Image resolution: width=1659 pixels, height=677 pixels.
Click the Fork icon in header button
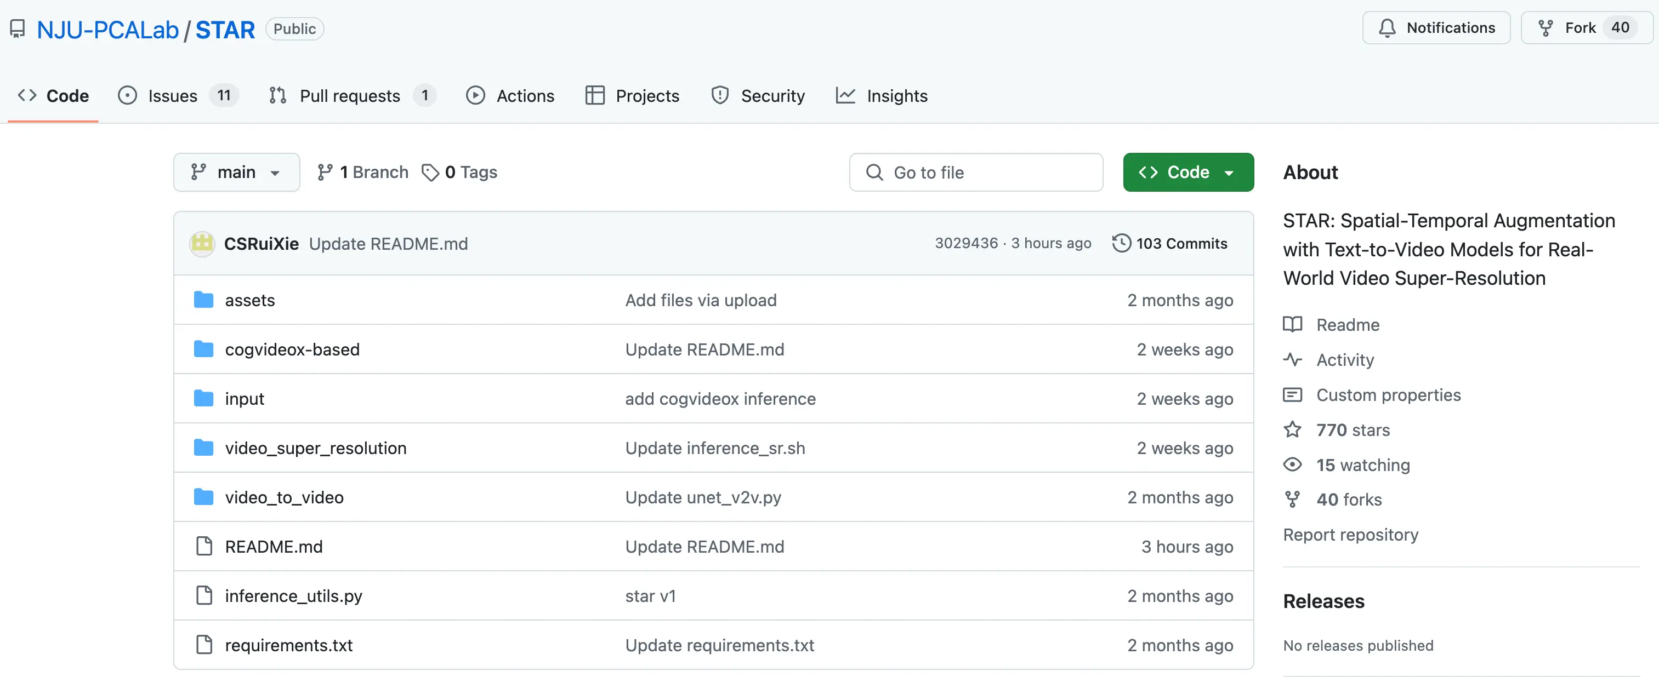(x=1546, y=28)
